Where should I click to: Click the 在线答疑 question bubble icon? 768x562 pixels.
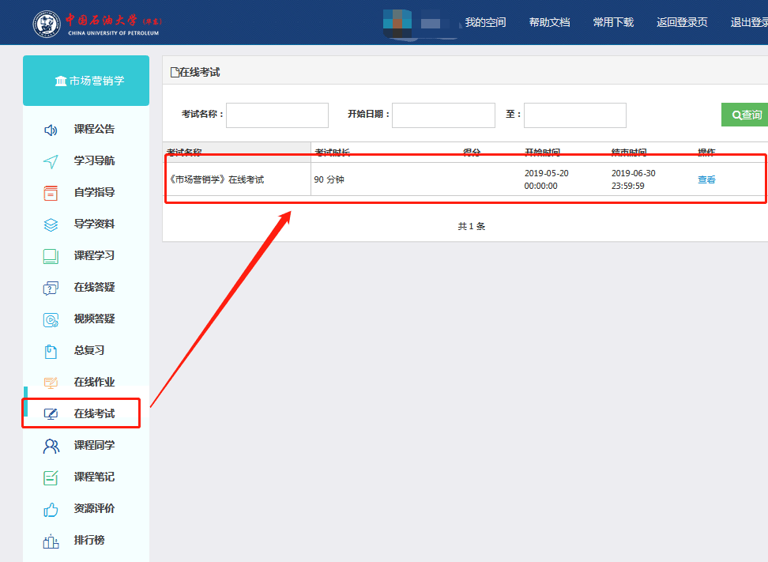click(x=51, y=288)
